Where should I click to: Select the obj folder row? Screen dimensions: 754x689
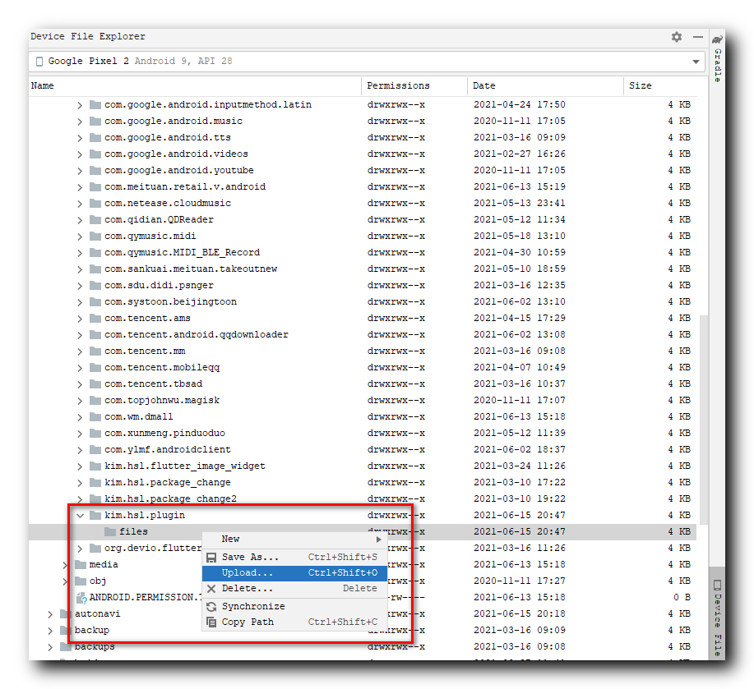click(x=362, y=581)
